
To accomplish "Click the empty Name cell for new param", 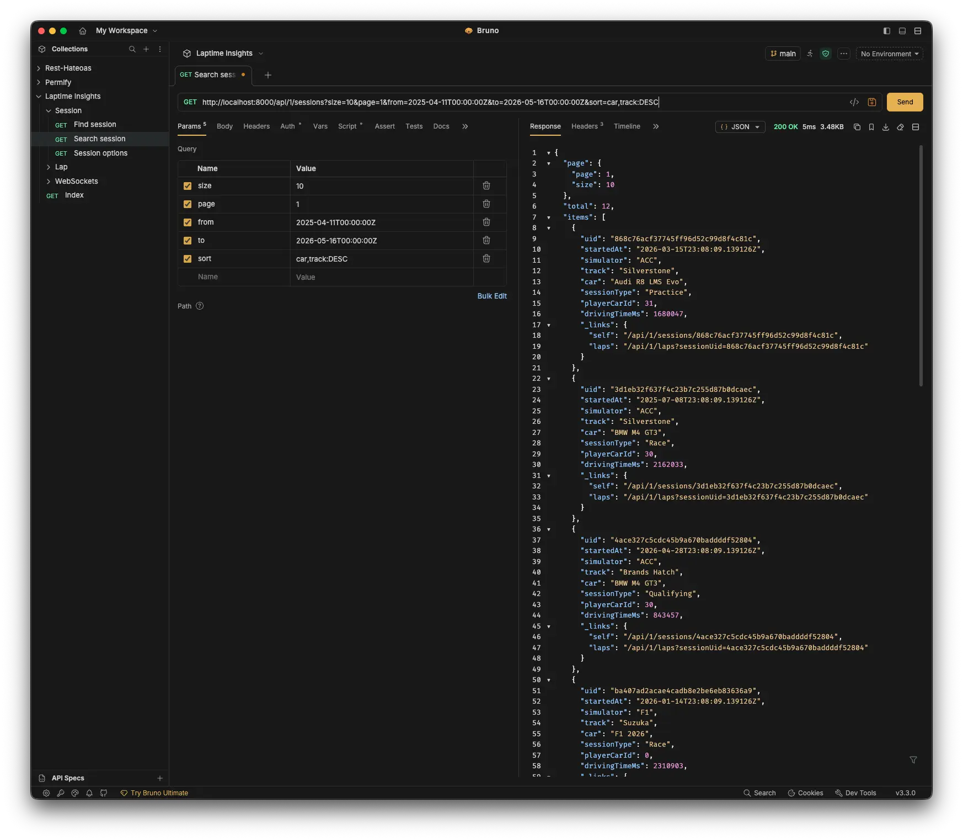I will [235, 277].
